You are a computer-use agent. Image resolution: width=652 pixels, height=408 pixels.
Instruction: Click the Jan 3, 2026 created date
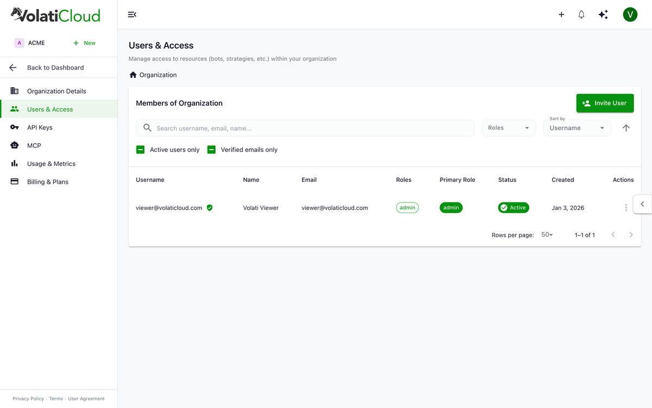pyautogui.click(x=568, y=208)
